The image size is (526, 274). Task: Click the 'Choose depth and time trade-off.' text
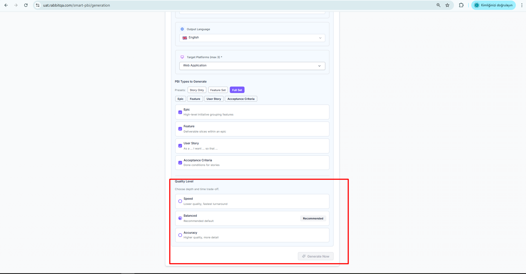(x=197, y=189)
